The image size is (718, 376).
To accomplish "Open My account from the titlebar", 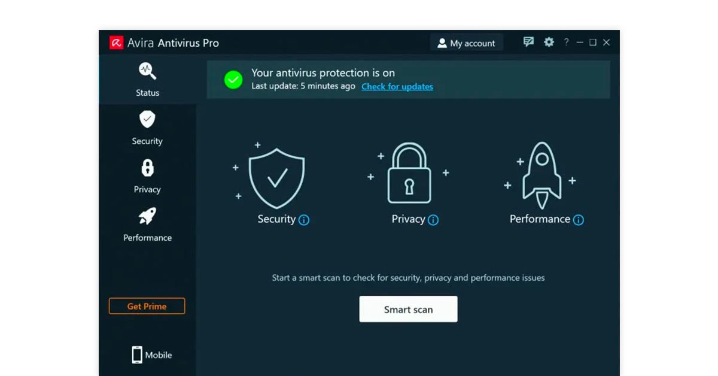I will click(x=467, y=43).
